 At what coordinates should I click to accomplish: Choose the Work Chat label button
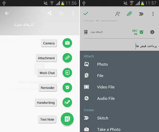[x=47, y=73]
